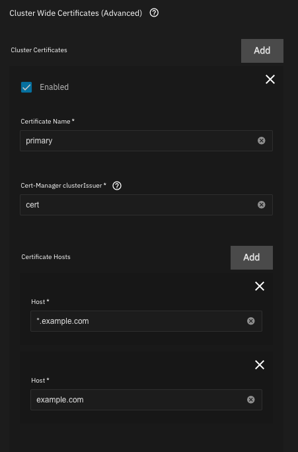This screenshot has height=452, width=298.
Task: Add a new Certificate Hosts entry
Action: pos(252,258)
